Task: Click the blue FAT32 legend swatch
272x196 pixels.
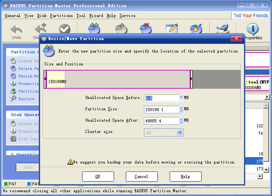Action: pyautogui.click(x=29, y=184)
